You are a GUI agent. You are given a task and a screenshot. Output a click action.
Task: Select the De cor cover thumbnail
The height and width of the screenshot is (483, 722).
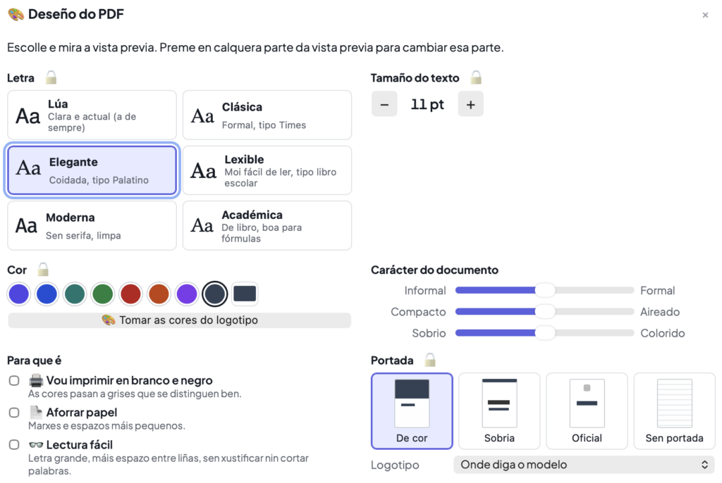(x=412, y=410)
